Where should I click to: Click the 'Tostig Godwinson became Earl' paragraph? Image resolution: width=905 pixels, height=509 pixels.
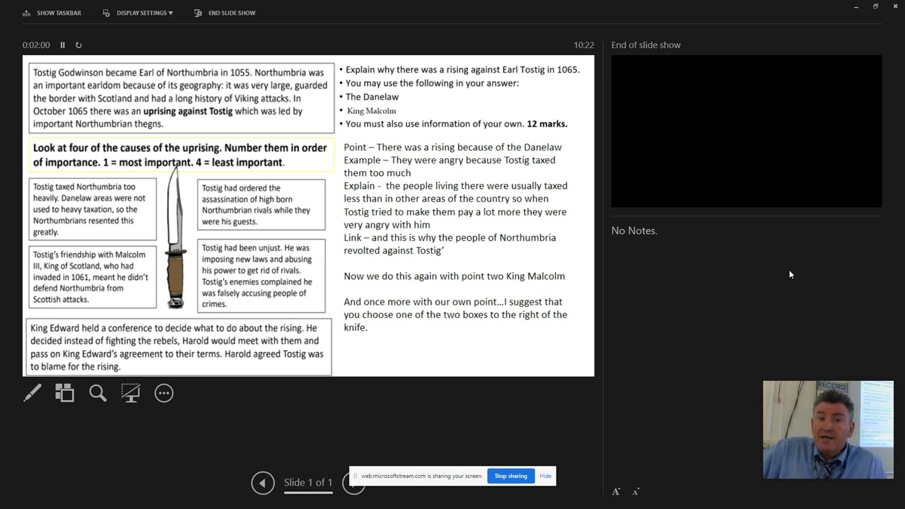point(181,98)
